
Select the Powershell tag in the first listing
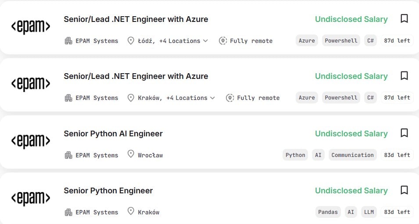click(341, 41)
